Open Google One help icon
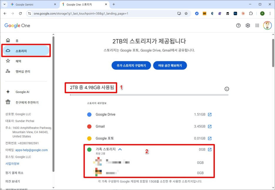The image size is (275, 190). point(238,26)
